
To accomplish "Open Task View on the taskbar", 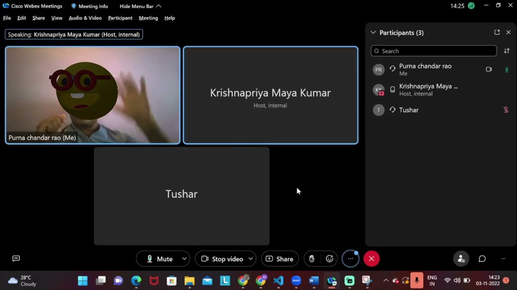I will (101, 281).
